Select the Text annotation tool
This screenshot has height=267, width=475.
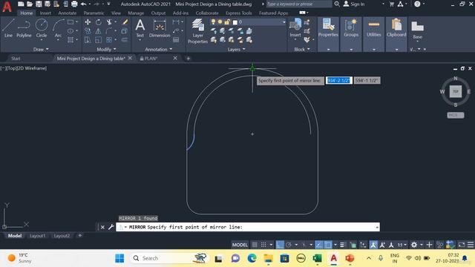pos(140,28)
